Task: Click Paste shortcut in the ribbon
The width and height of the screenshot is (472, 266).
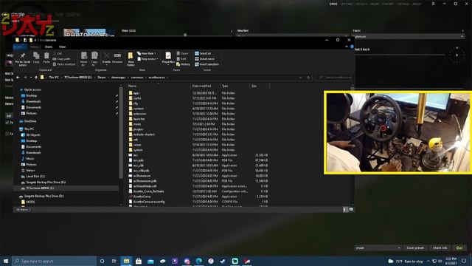Action: (x=64, y=64)
